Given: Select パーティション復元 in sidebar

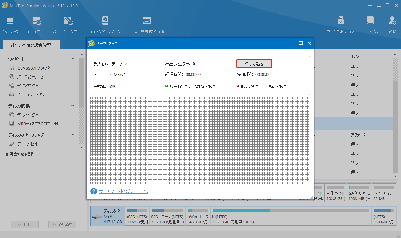Looking at the screenshot, I should pyautogui.click(x=27, y=94).
